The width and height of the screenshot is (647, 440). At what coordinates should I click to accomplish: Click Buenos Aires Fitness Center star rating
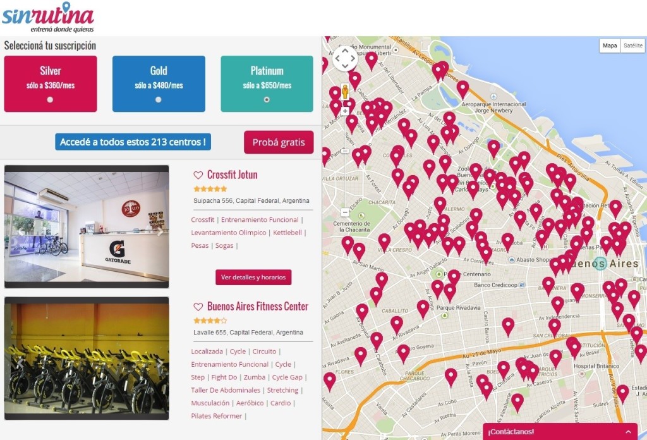(210, 321)
